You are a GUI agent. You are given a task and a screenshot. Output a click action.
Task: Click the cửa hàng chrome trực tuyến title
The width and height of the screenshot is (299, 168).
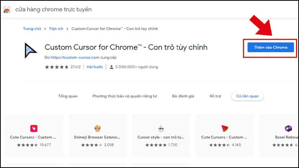pos(53,10)
